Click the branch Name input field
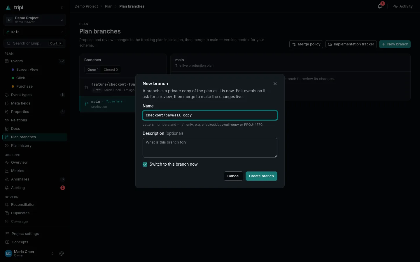The width and height of the screenshot is (420, 262). click(x=210, y=115)
